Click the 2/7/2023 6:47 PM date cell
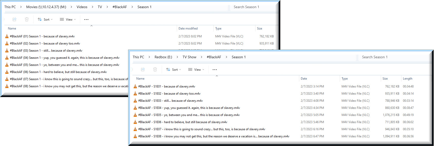The width and height of the screenshot is (434, 146). 312,136
